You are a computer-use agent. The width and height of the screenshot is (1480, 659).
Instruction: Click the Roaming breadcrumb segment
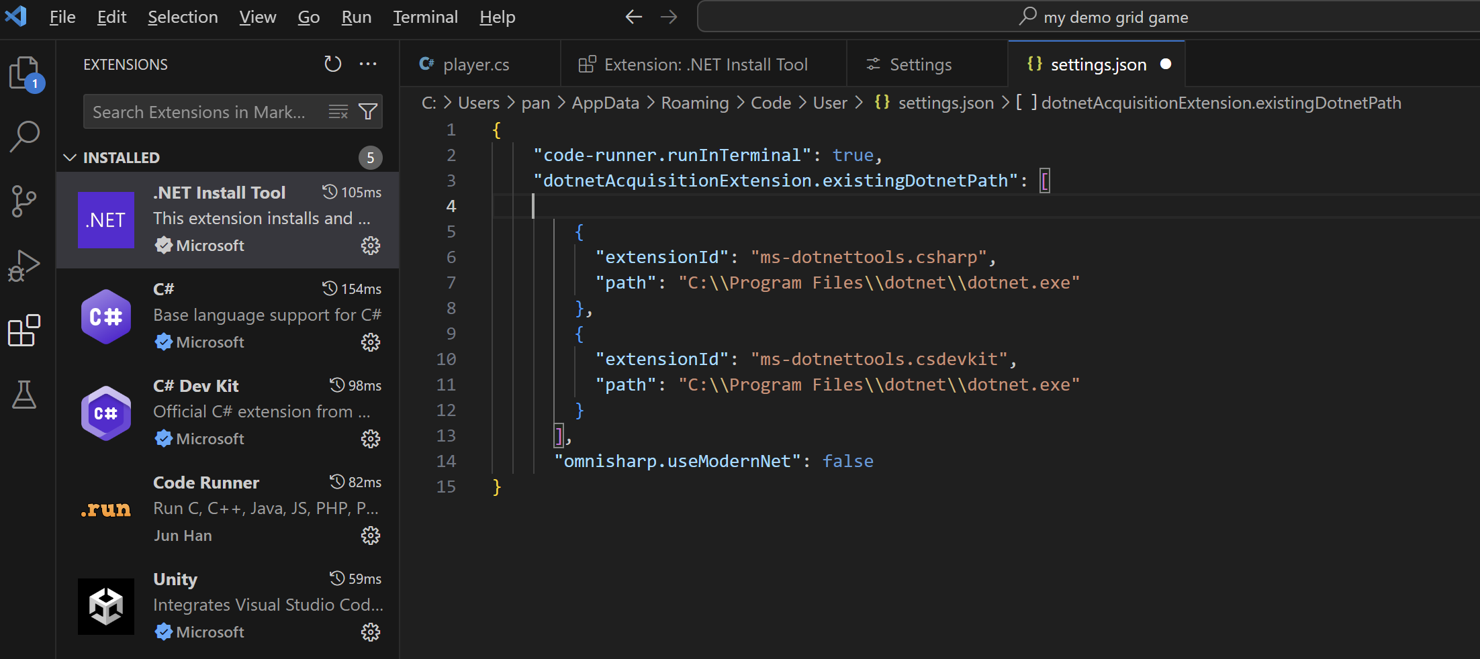click(x=694, y=103)
